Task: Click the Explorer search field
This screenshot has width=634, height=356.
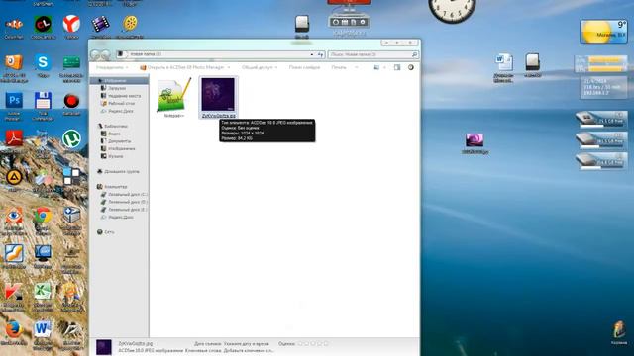Action: 372,54
